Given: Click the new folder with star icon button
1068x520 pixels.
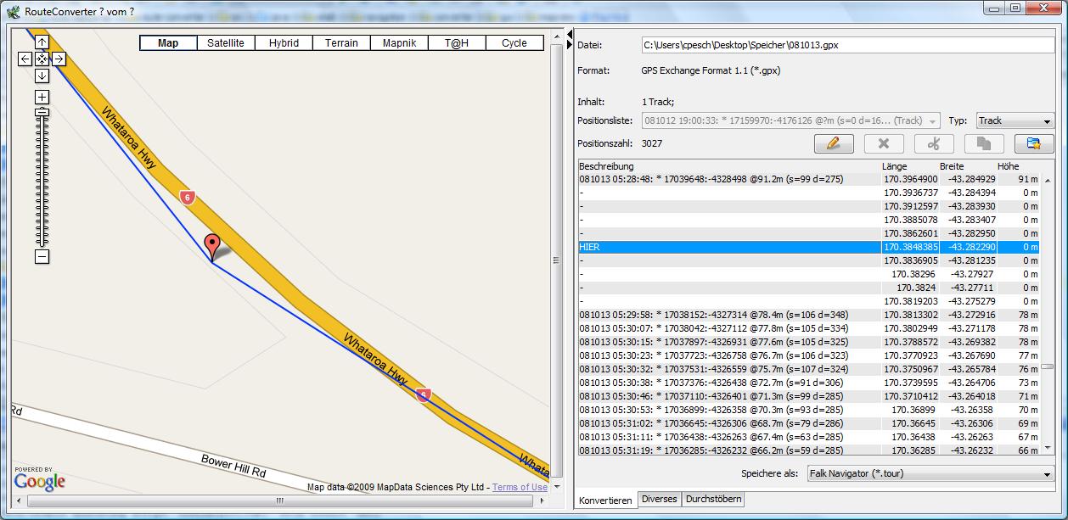Looking at the screenshot, I should pos(1034,143).
